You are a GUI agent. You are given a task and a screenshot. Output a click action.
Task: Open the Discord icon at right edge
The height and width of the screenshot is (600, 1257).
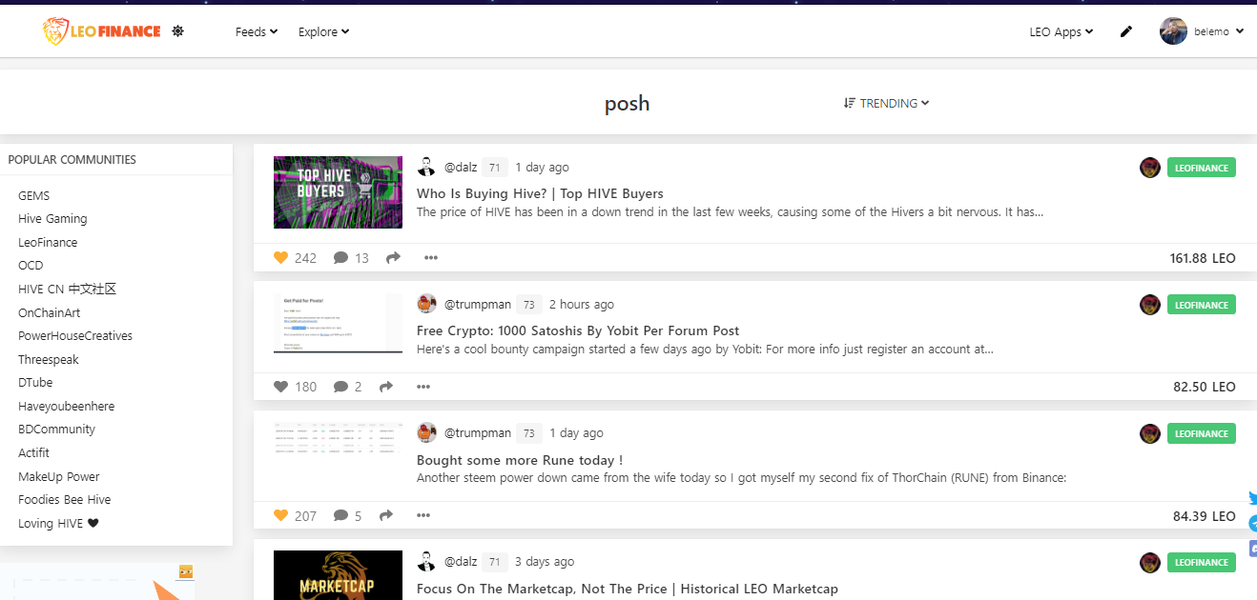click(x=1252, y=549)
